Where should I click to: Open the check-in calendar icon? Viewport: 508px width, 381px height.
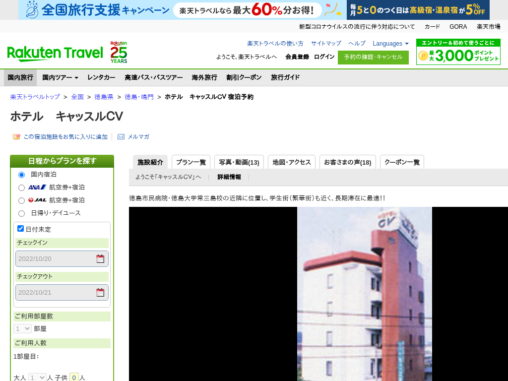point(100,258)
